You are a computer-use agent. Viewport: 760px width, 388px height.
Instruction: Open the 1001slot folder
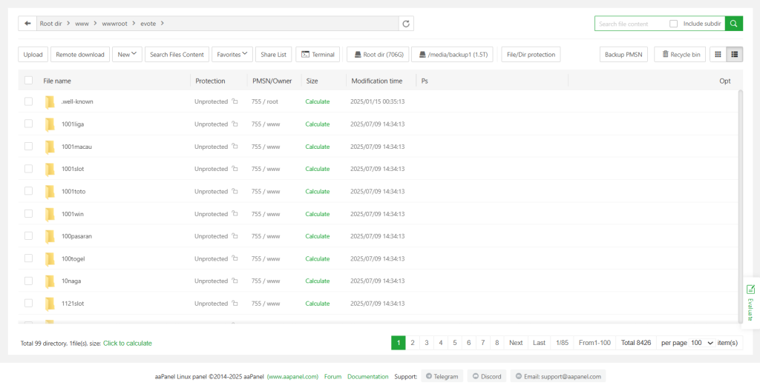click(x=73, y=169)
